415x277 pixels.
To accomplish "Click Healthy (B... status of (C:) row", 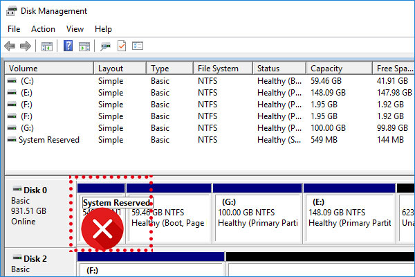I will pyautogui.click(x=279, y=81).
